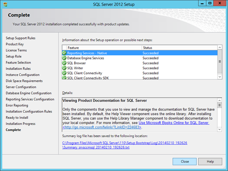Close the window with the red X button
The image size is (228, 171).
click(220, 3)
